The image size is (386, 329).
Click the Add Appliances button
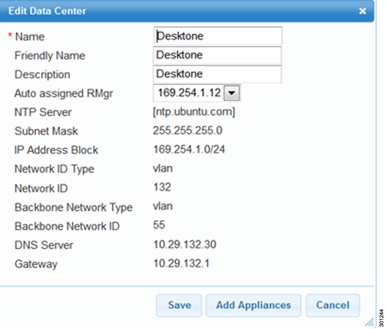[x=253, y=305]
